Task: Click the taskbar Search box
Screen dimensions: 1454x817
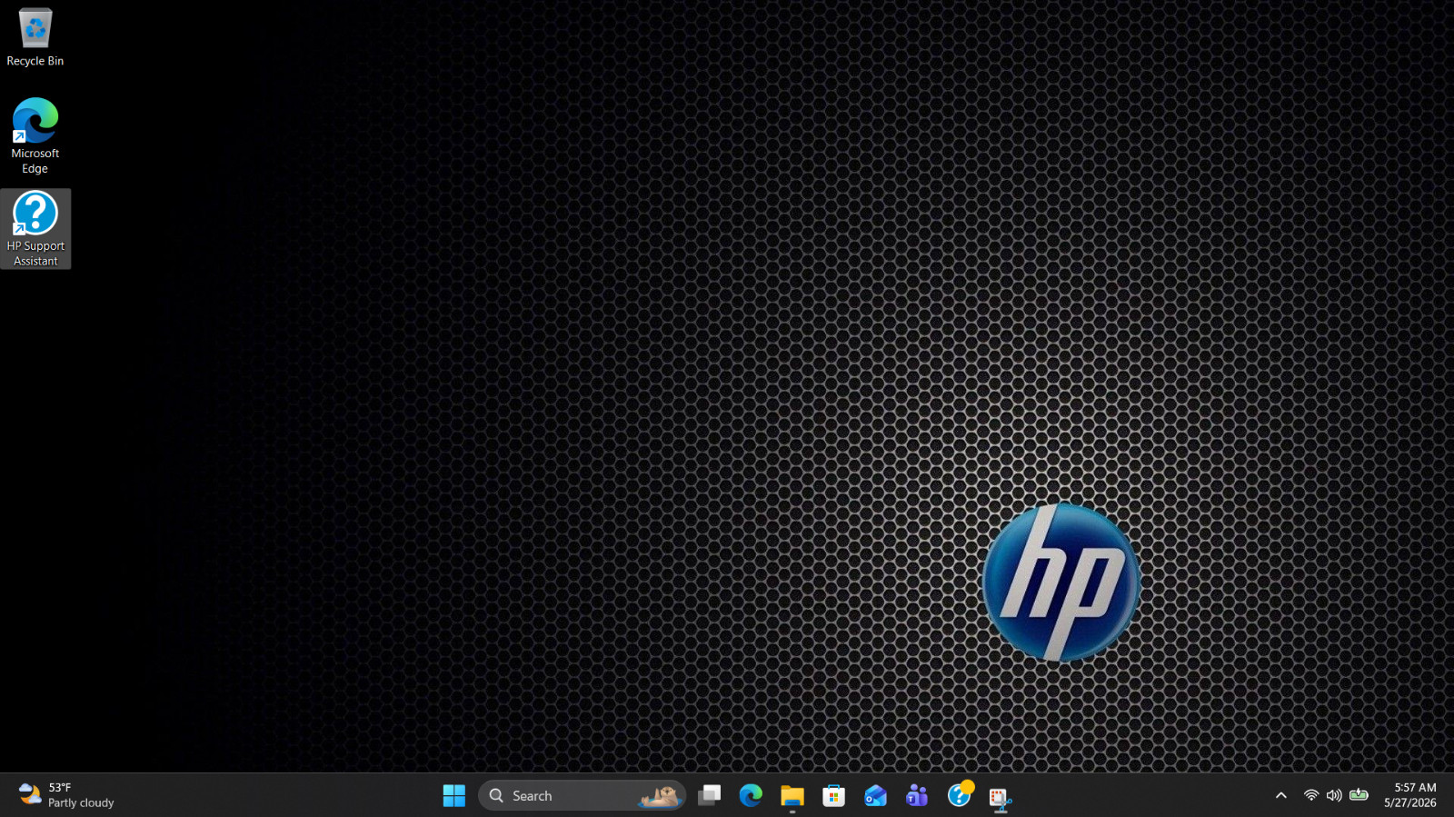Action: [x=582, y=795]
